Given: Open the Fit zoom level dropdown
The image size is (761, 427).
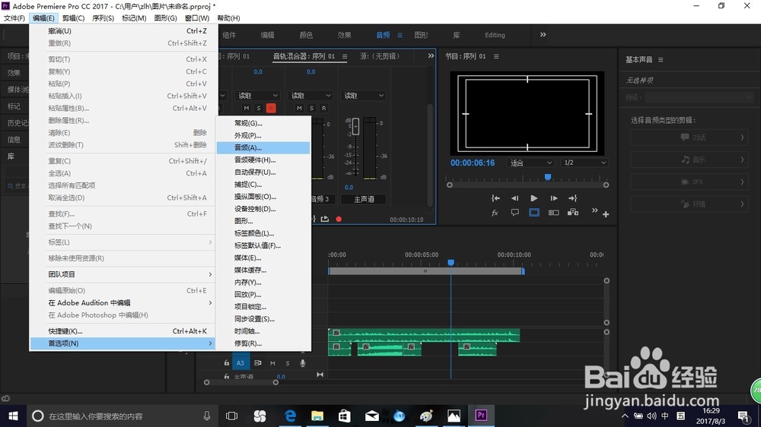Looking at the screenshot, I should point(530,163).
